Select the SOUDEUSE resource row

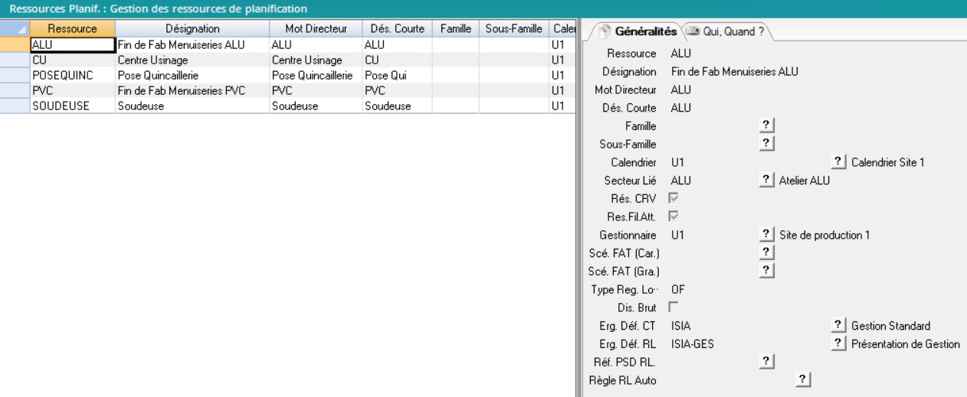point(61,106)
